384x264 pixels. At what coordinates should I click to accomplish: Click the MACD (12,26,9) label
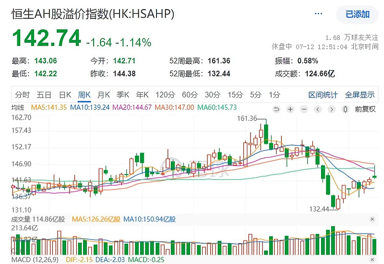(35, 260)
